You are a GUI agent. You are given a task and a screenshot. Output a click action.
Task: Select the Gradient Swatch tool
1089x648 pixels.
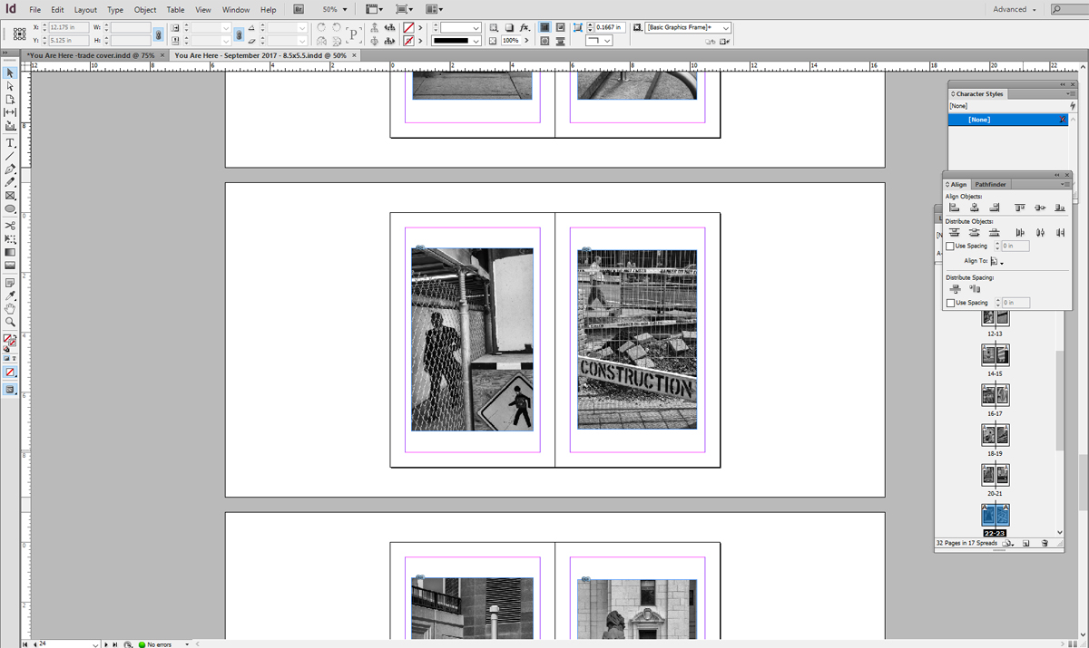10,252
